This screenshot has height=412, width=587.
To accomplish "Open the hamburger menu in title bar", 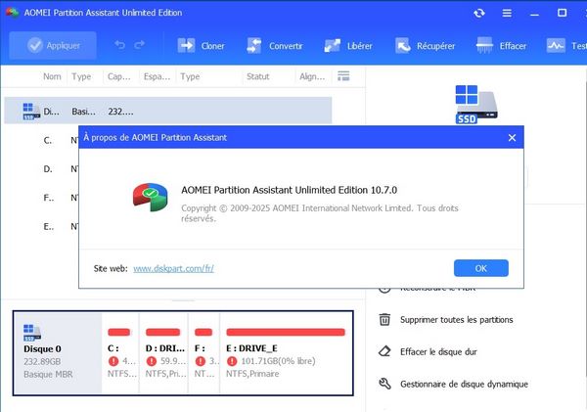I will tap(507, 13).
